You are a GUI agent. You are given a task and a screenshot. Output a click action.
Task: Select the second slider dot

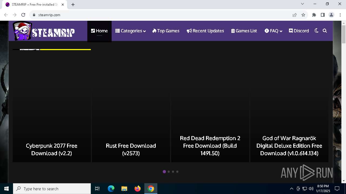pos(169,172)
